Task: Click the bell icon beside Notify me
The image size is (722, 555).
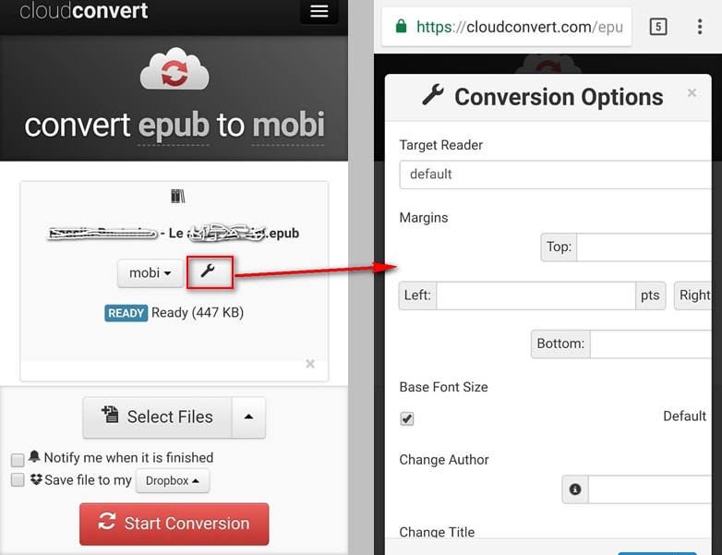Action: point(34,456)
